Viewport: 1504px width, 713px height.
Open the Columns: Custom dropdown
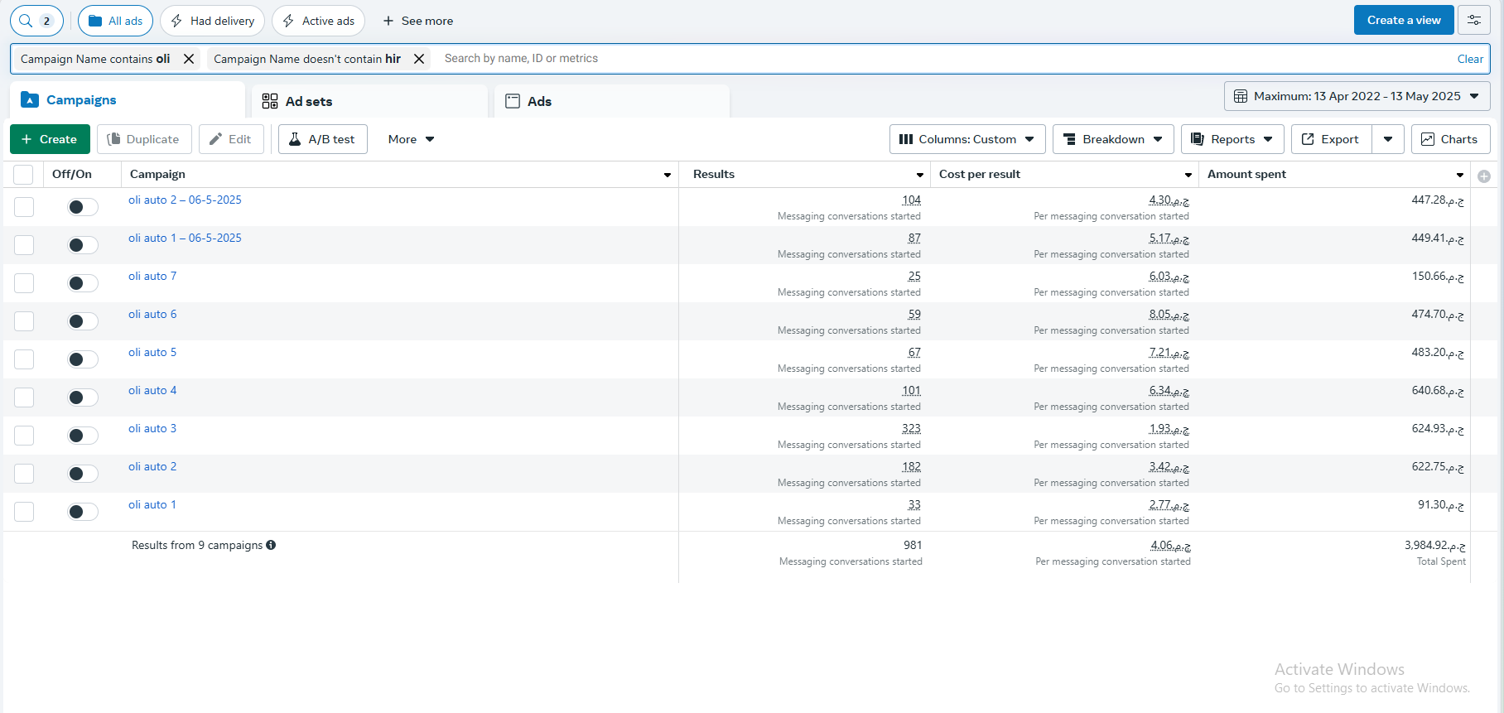pos(967,139)
